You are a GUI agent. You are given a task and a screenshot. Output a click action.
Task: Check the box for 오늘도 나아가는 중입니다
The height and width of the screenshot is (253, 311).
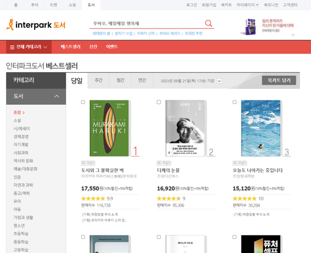click(234, 102)
